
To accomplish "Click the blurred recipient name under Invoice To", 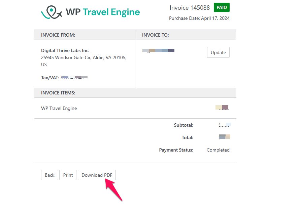I will coord(158,50).
